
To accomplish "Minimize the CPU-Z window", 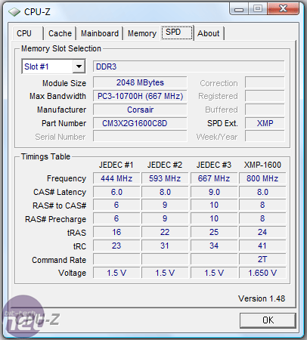I will point(239,9).
